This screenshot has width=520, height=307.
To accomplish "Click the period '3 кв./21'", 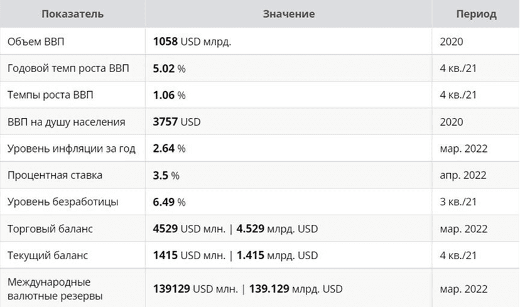I will click(458, 202).
